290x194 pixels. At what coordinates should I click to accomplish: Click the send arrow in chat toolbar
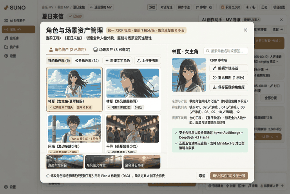tap(282, 186)
